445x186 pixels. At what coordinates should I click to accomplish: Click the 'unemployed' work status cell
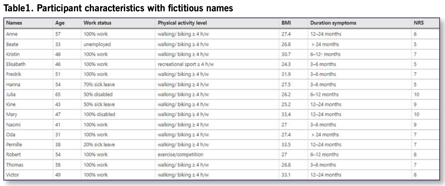(97, 44)
